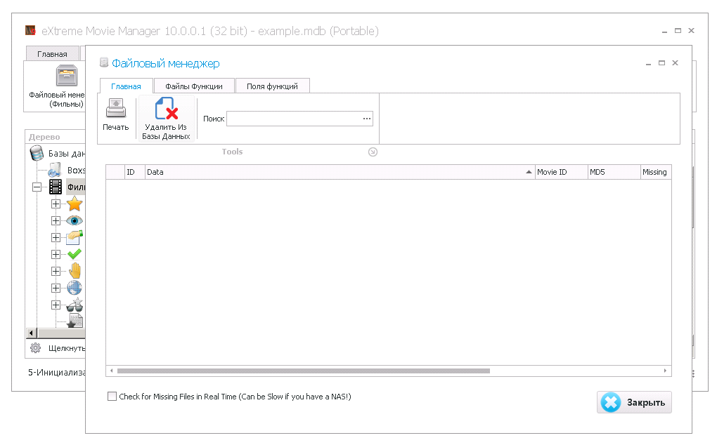This screenshot has height=445, width=717.
Task: Expand the hand-with-card node in the tree
Action: pyautogui.click(x=56, y=237)
